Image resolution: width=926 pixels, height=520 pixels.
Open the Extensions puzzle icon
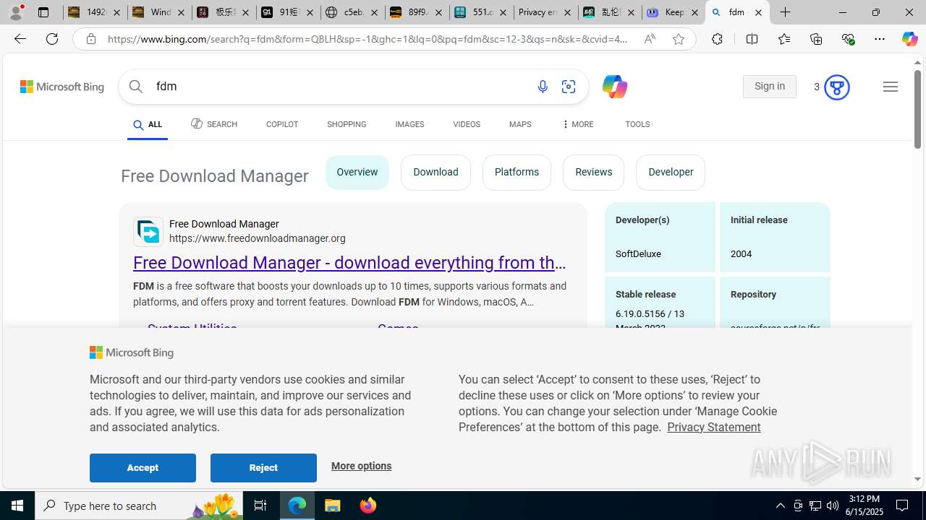[x=717, y=39]
